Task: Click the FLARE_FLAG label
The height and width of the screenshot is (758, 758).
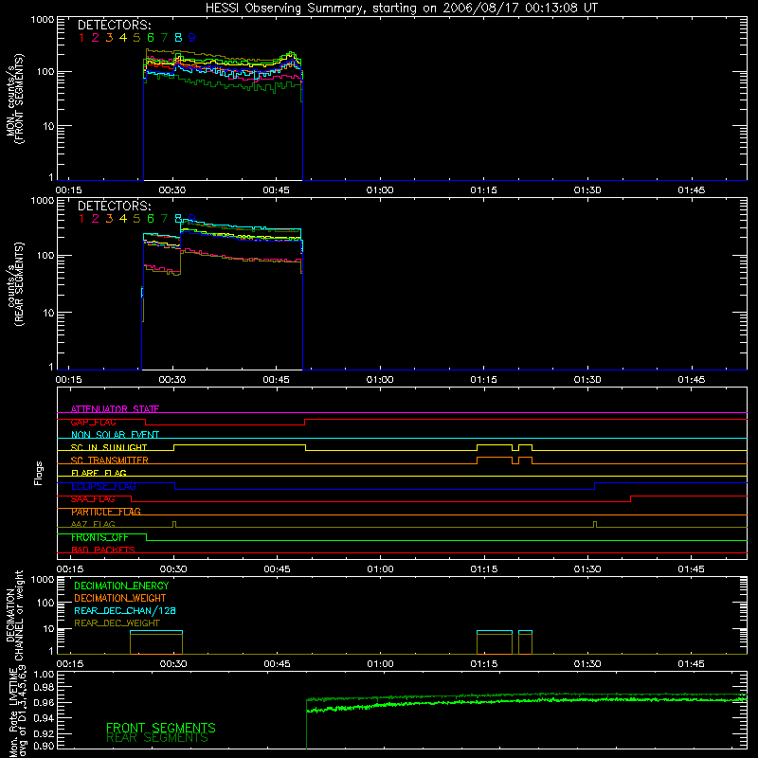Action: [x=99, y=473]
